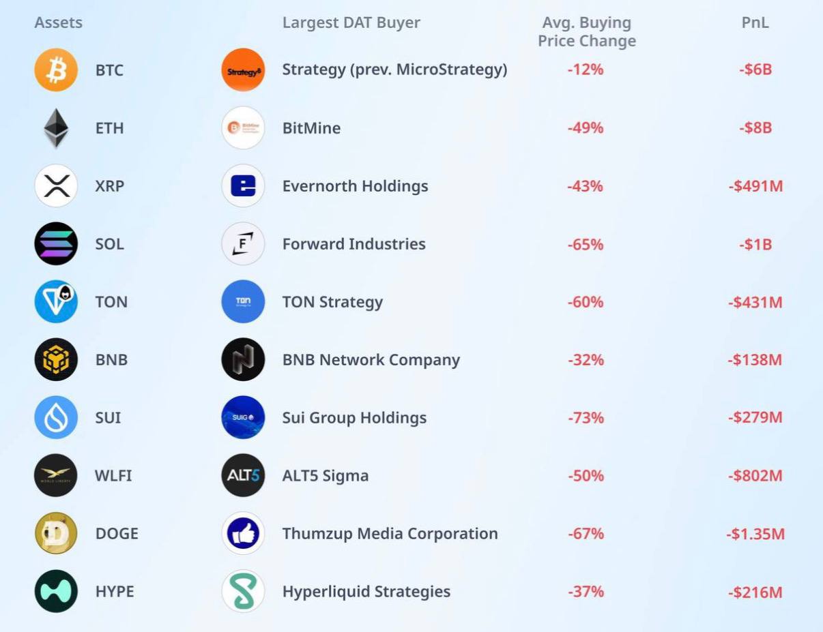Open the BitMine company name
The height and width of the screenshot is (632, 823).
(x=311, y=128)
